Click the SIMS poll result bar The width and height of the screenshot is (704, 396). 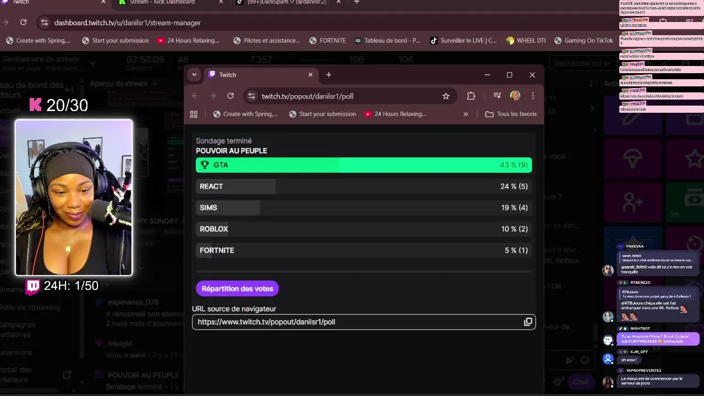(x=364, y=207)
